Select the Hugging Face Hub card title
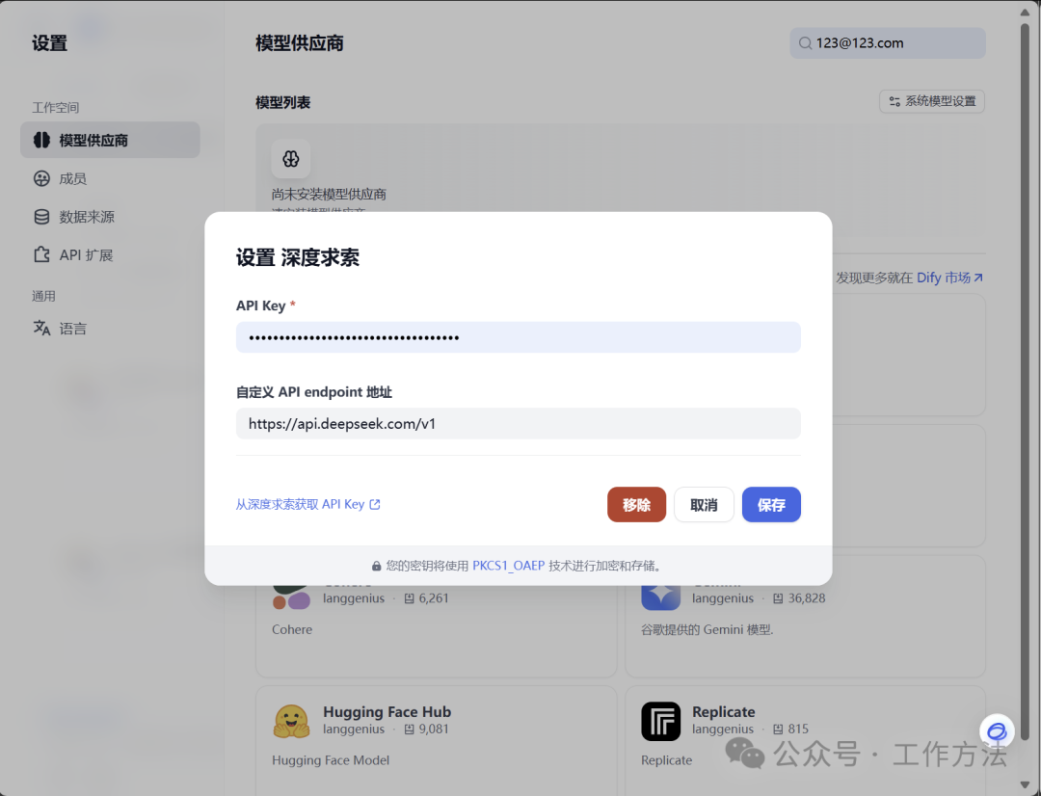1041x796 pixels. click(x=387, y=712)
